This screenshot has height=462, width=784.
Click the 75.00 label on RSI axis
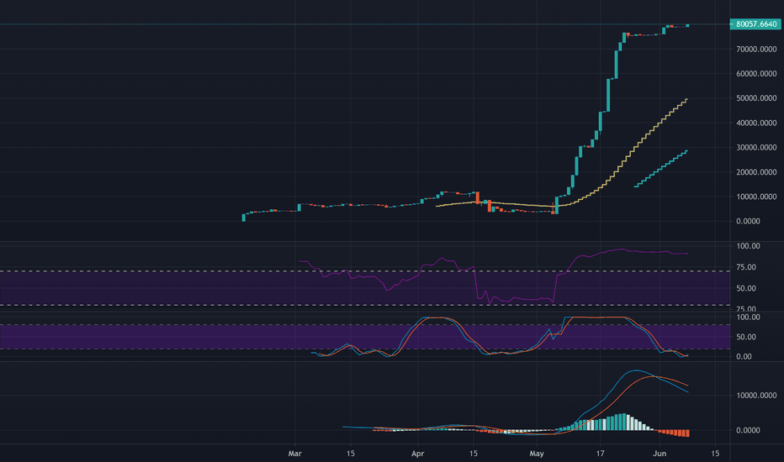pyautogui.click(x=746, y=267)
